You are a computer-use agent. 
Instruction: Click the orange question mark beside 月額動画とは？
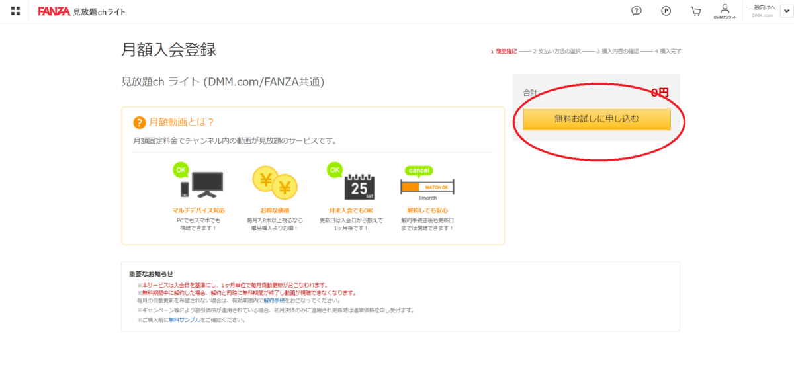139,122
